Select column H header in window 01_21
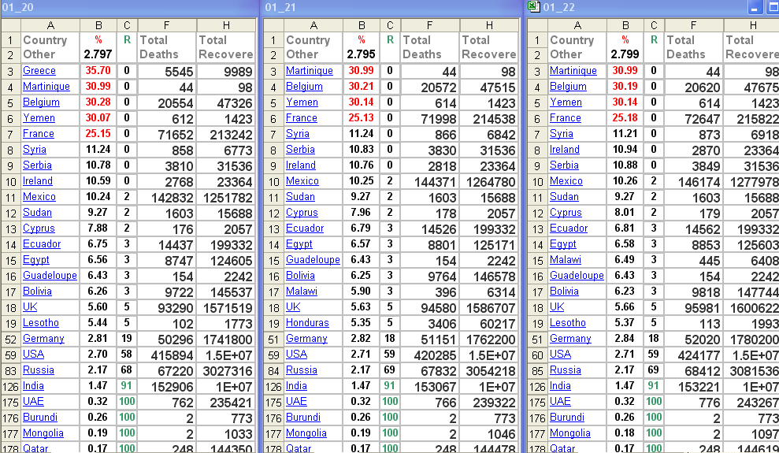Screen dimensions: 779x453 tap(489, 25)
